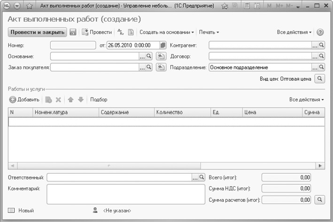The width and height of the screenshot is (333, 222).
Task: Click the help question mark icon
Action: (320, 32)
